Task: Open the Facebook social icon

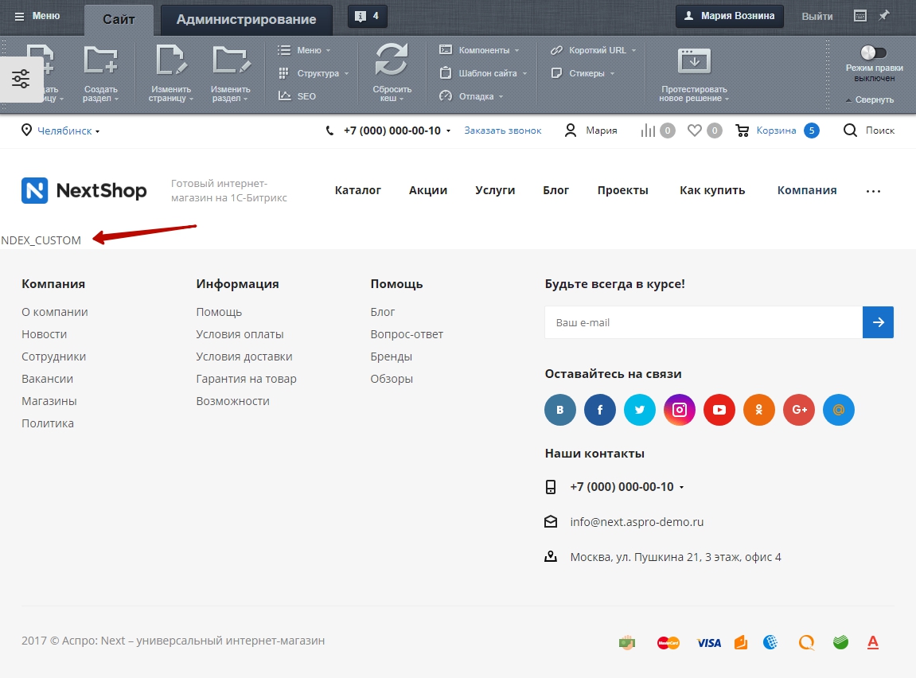Action: 600,410
